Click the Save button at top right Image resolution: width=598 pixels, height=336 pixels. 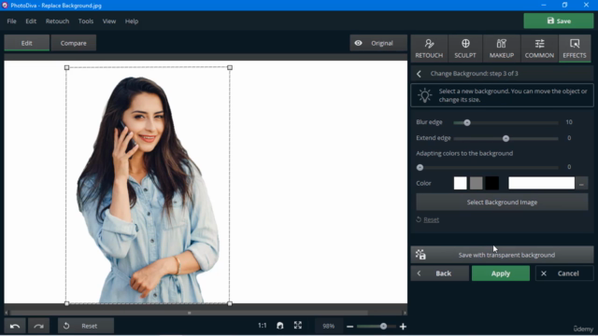(559, 21)
